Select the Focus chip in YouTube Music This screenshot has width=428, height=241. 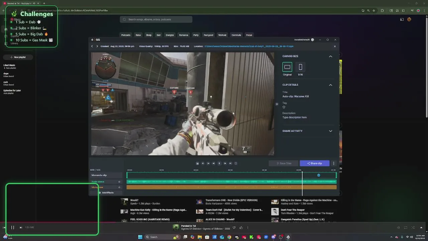click(249, 35)
